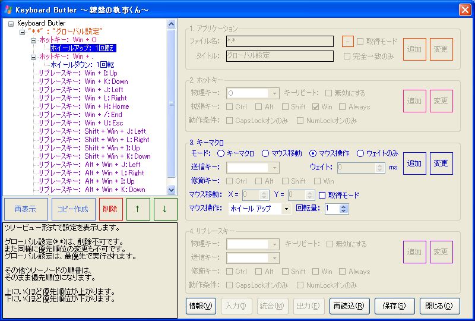The height and width of the screenshot is (321, 475).
Task: Click the 再読込(R) button
Action: (349, 306)
